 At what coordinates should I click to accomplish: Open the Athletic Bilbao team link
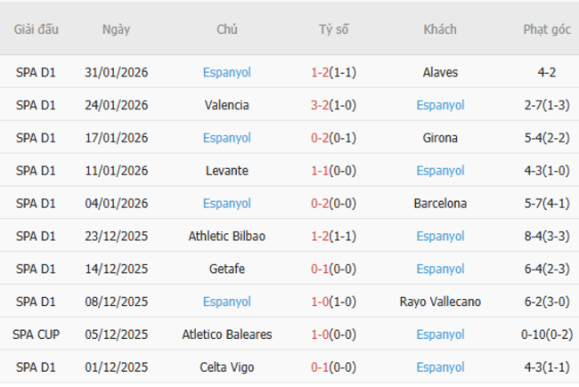pyautogui.click(x=226, y=237)
